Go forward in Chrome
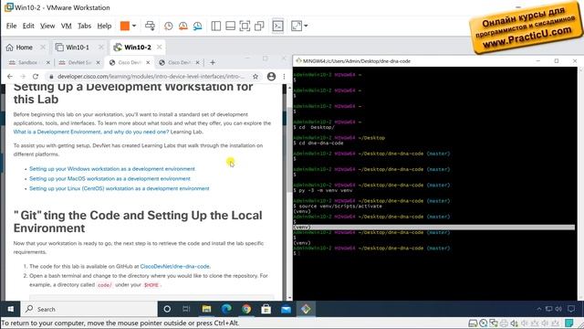Viewport: 584px width, 329px height. tap(23, 76)
